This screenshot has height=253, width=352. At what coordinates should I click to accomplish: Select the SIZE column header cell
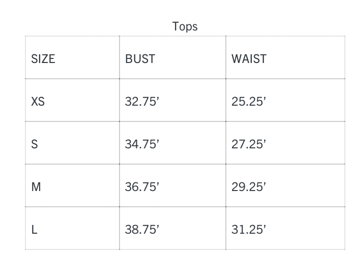coord(43,59)
